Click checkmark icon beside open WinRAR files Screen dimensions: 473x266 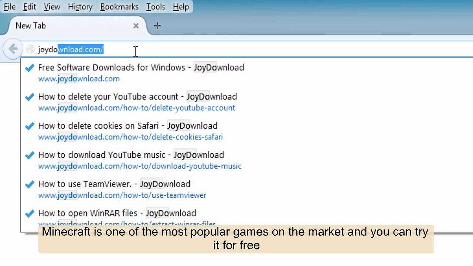(x=30, y=214)
